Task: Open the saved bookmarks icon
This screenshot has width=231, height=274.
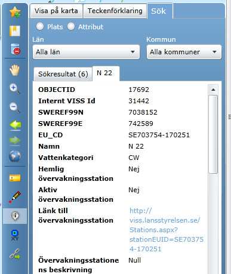Action: (15, 31)
